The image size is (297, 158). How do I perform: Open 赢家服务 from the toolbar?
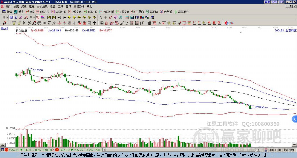pyautogui.click(x=182, y=12)
